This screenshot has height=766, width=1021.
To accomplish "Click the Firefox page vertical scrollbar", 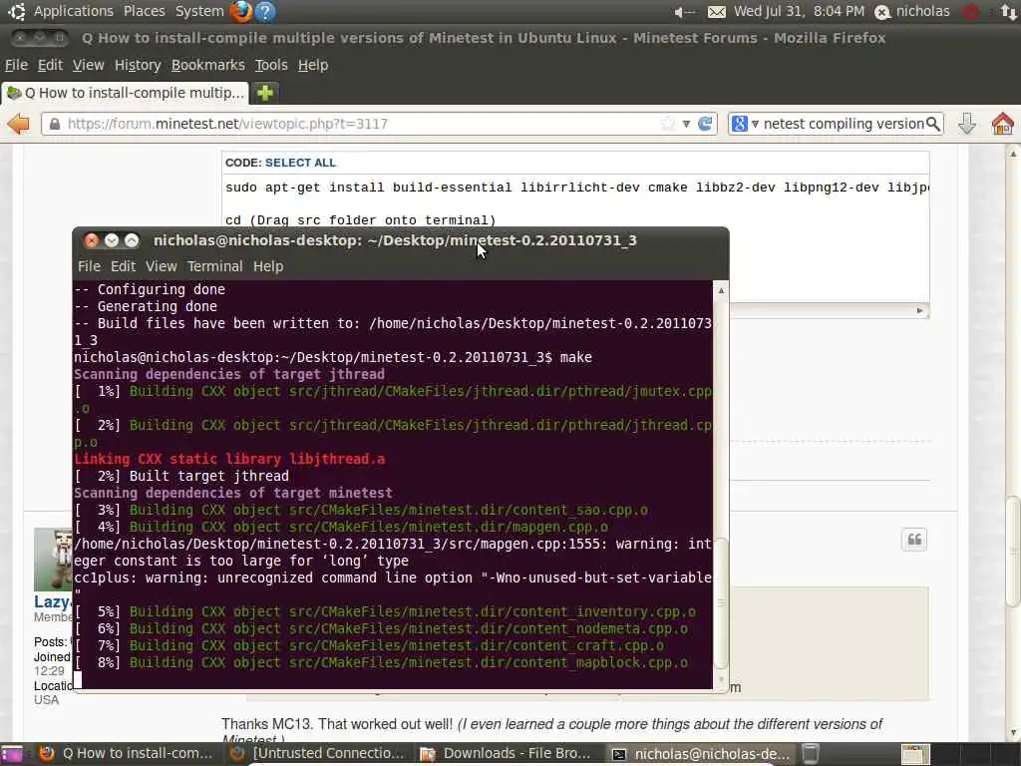I will point(1013,551).
